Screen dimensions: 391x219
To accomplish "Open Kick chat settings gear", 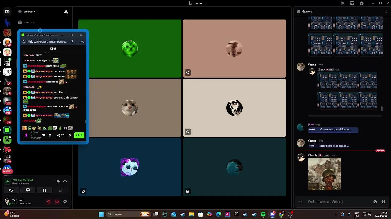I will point(70,135).
